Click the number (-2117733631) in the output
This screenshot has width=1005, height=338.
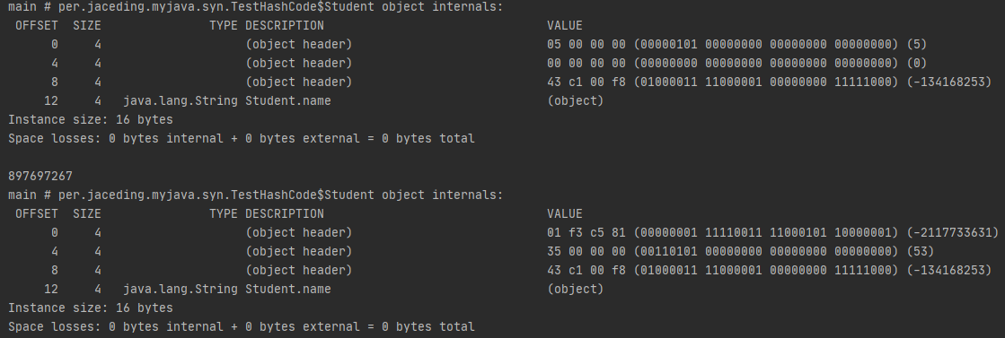click(x=952, y=232)
